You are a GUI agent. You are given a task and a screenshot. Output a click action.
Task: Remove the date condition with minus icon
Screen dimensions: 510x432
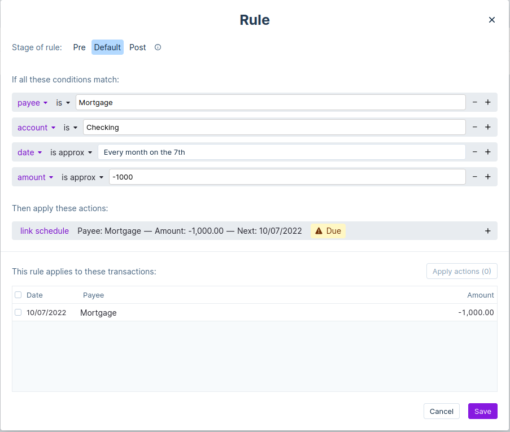tap(474, 152)
